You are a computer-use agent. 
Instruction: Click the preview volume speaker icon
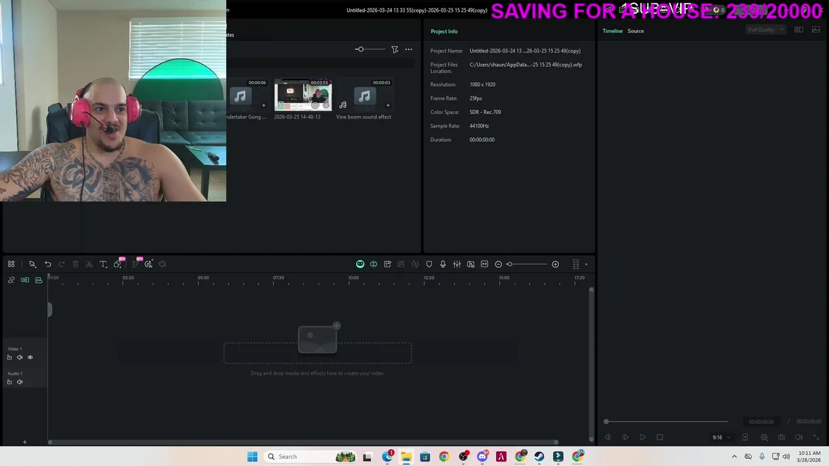(x=799, y=438)
